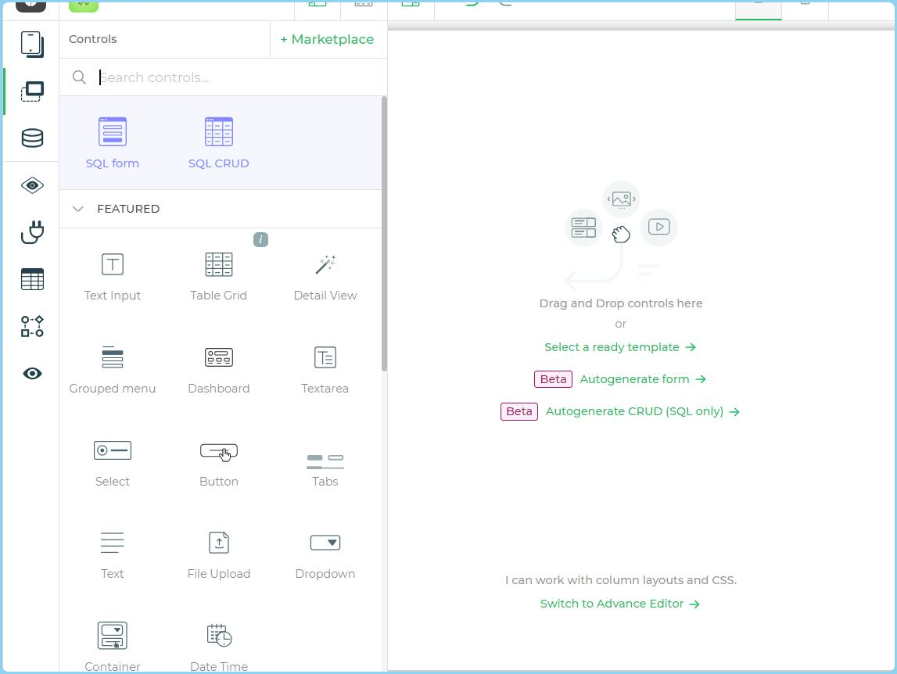Click the Tabs control
This screenshot has width=897, height=674.
click(325, 461)
